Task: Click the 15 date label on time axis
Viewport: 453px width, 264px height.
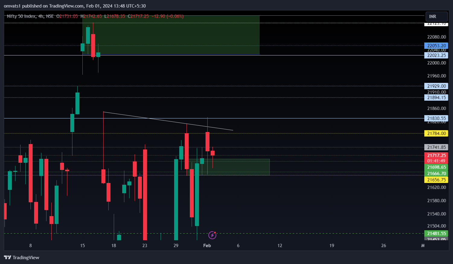Action: point(82,246)
